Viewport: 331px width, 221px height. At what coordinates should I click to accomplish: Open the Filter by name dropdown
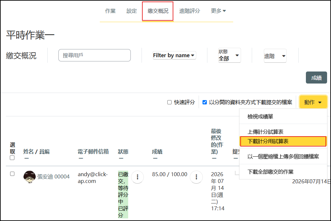coord(174,55)
